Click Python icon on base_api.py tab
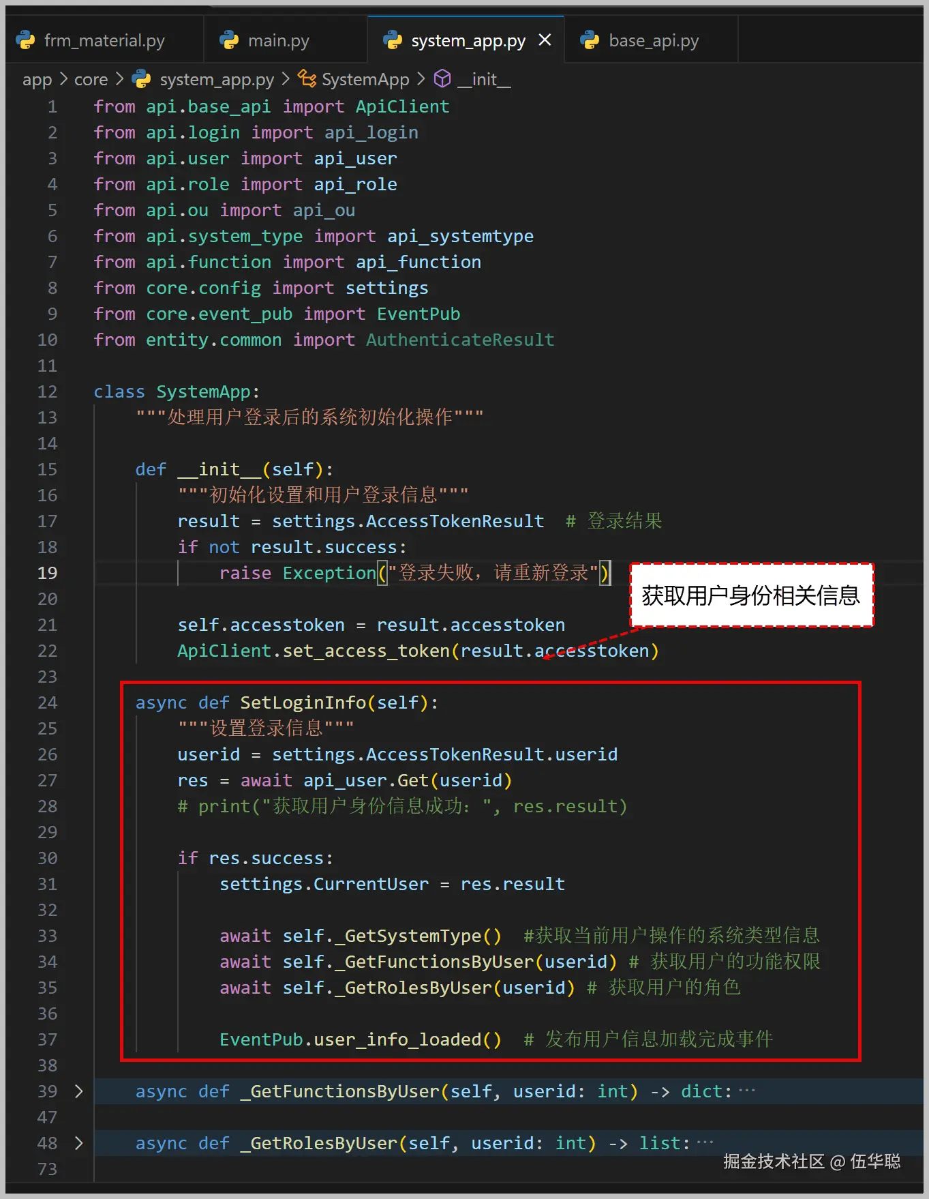The image size is (929, 1199). click(590, 40)
